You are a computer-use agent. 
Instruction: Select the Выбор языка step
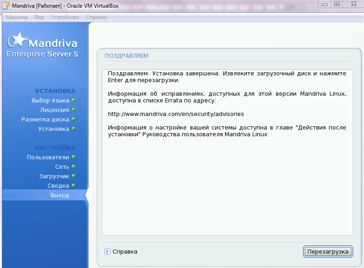tap(50, 101)
